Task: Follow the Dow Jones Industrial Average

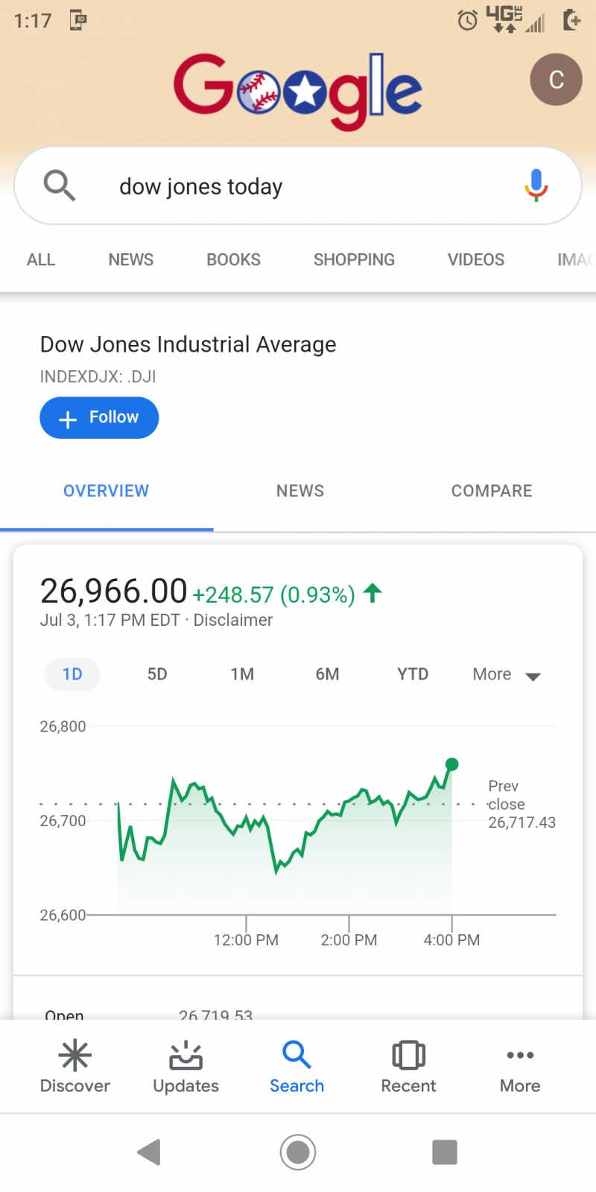Action: [x=99, y=418]
